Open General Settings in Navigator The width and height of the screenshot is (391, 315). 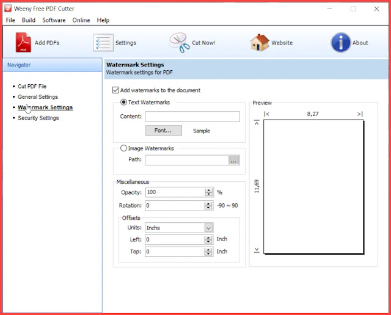(38, 97)
